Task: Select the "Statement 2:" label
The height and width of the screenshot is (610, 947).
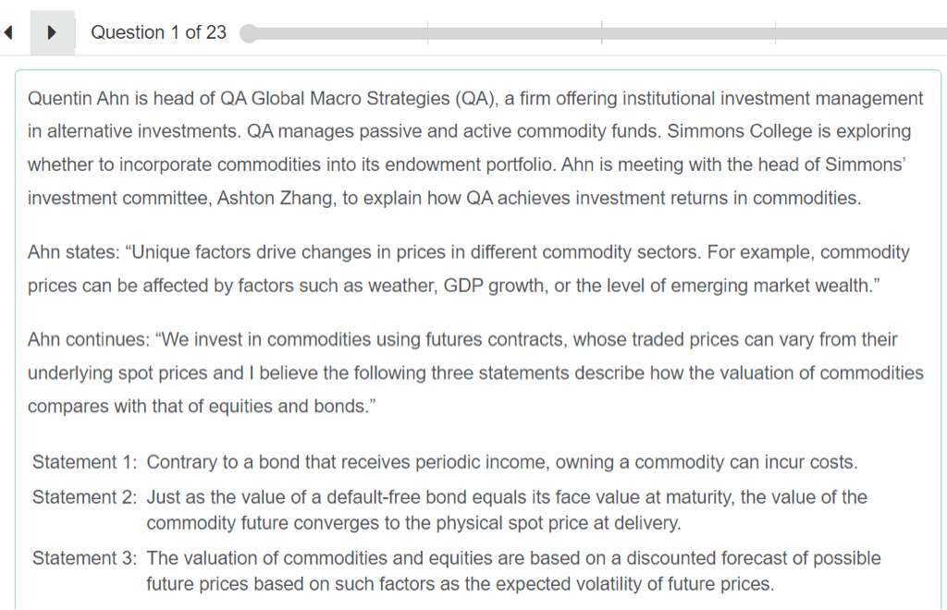Action: [85, 497]
